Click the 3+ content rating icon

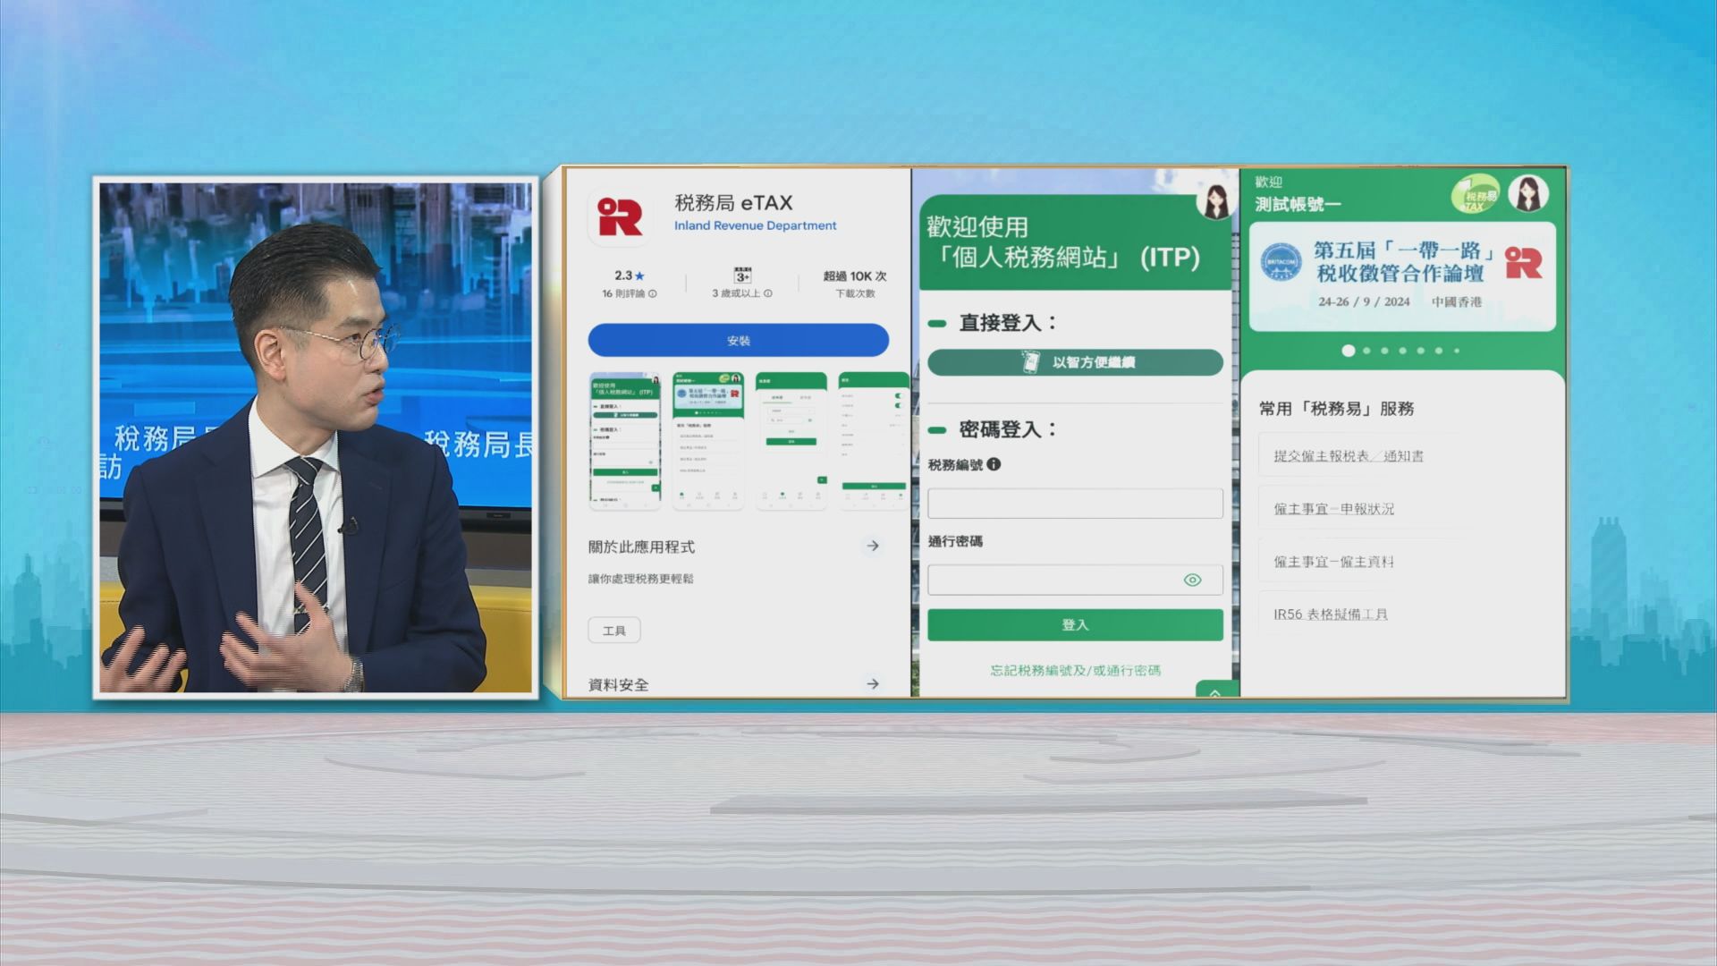coord(742,275)
